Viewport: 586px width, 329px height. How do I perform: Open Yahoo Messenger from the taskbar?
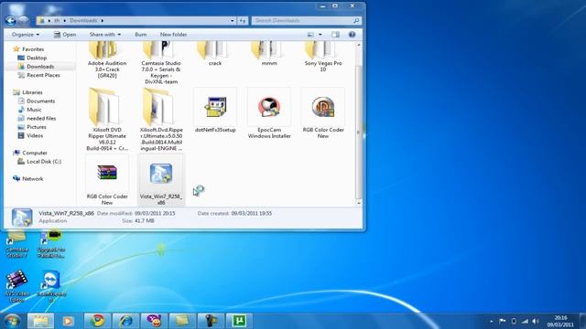(154, 321)
